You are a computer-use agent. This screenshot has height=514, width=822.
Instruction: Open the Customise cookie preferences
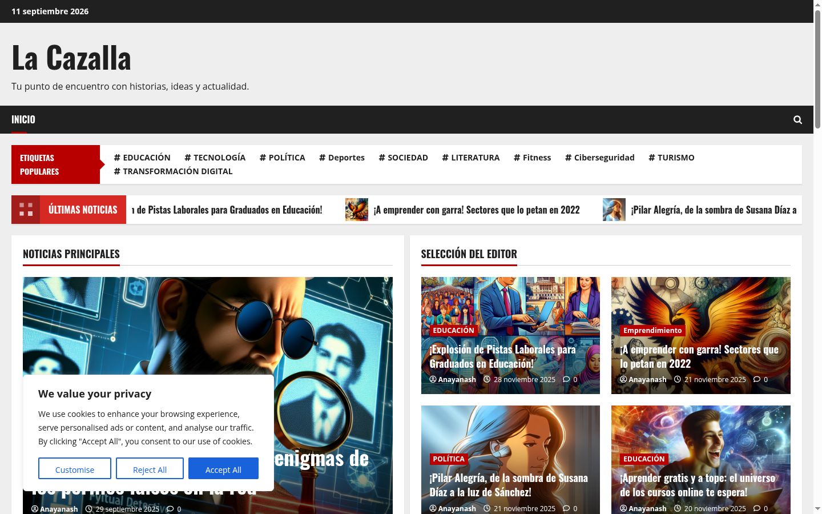[75, 469]
